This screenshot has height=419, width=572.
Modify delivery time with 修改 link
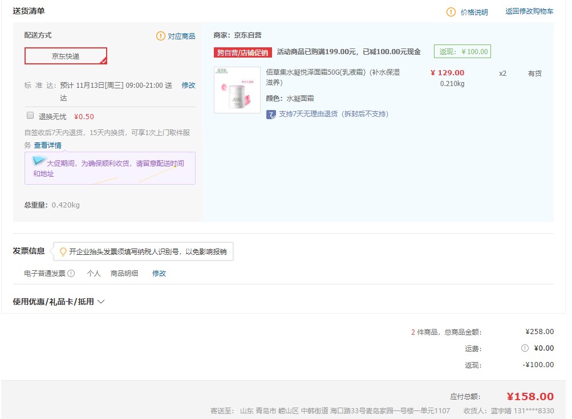[x=189, y=85]
